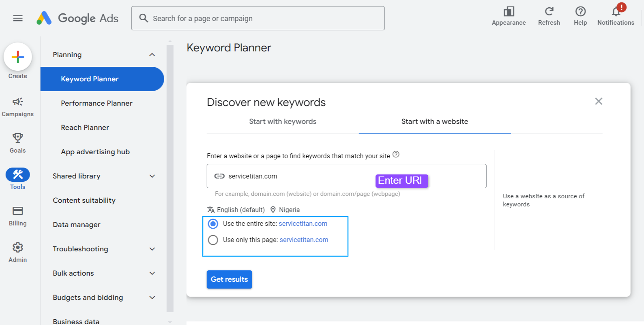Open Admin gear icon
The height and width of the screenshot is (325, 644).
(18, 247)
